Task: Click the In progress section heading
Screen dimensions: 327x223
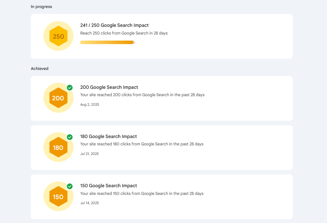Action: [x=41, y=7]
